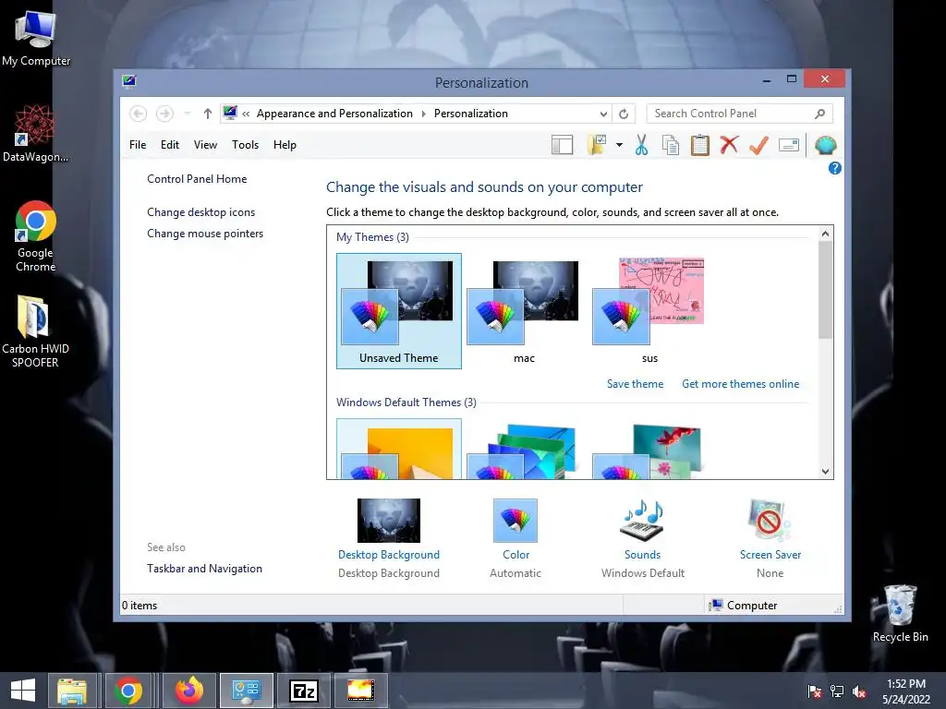Select the Unsaved Theme thumbnail
946x709 pixels.
click(399, 311)
